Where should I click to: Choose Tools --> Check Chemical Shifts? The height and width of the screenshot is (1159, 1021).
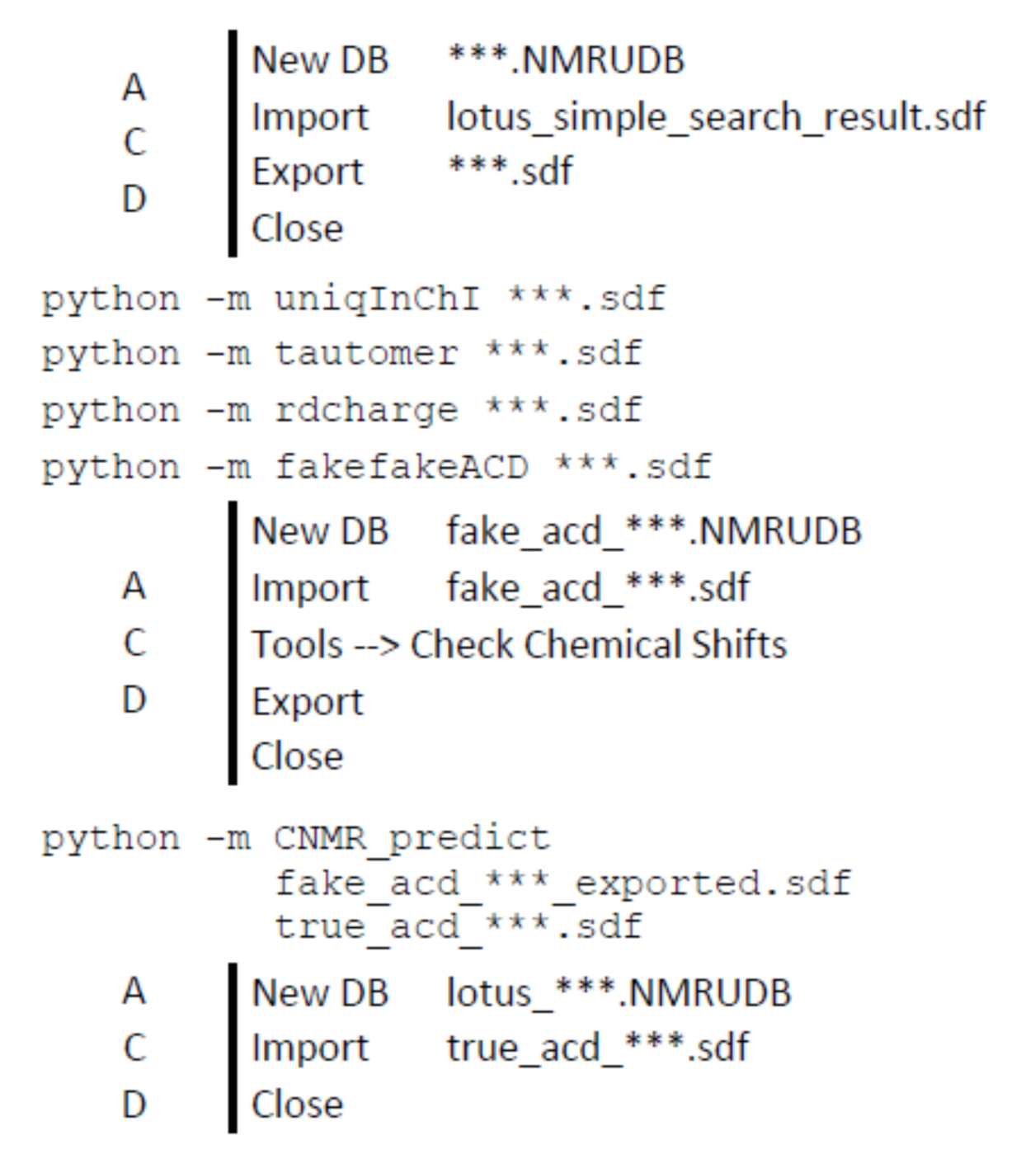coord(519,644)
